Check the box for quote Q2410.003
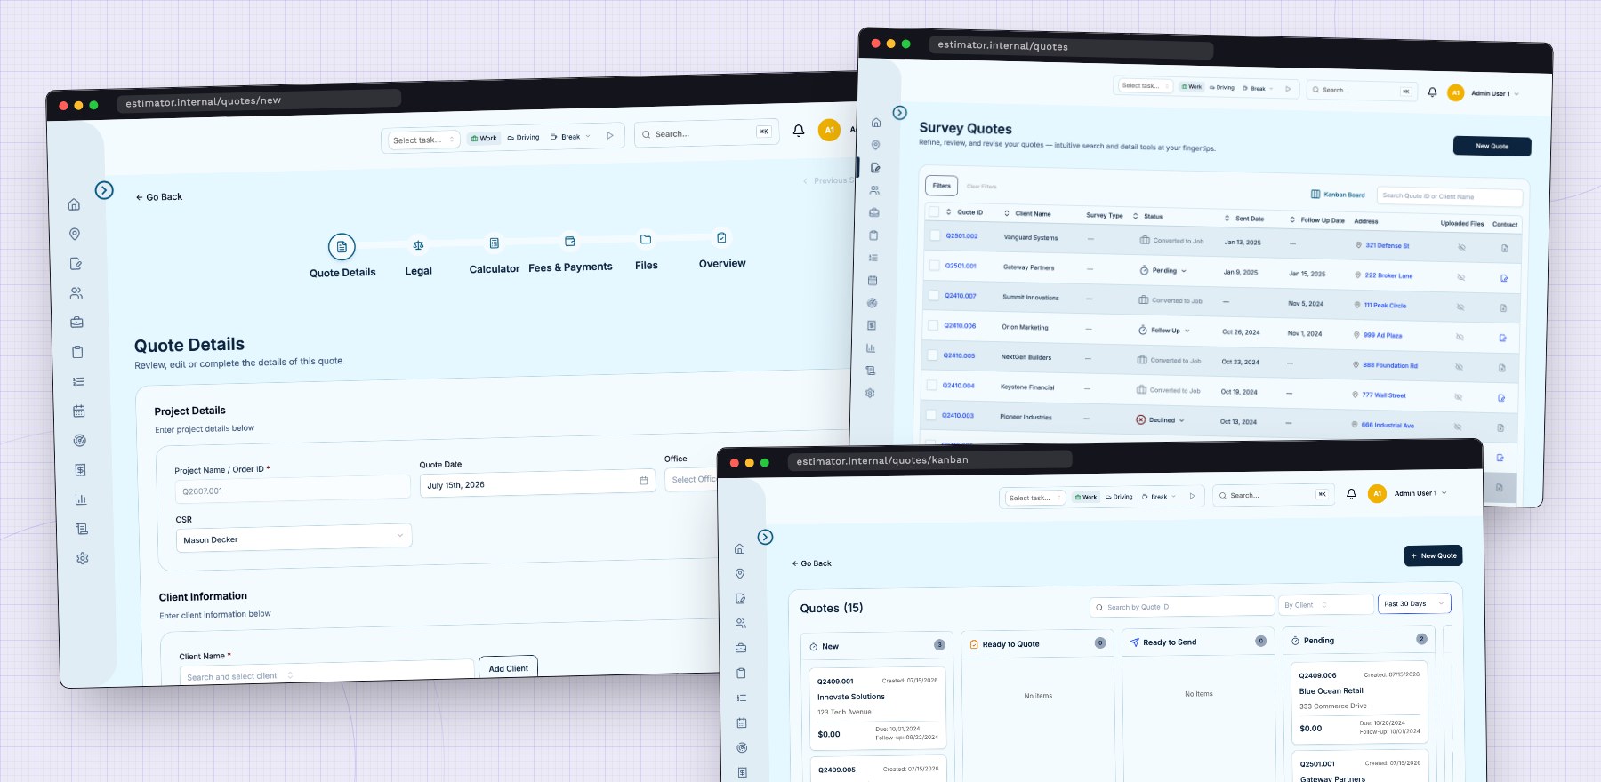The width and height of the screenshot is (1601, 782). click(931, 414)
